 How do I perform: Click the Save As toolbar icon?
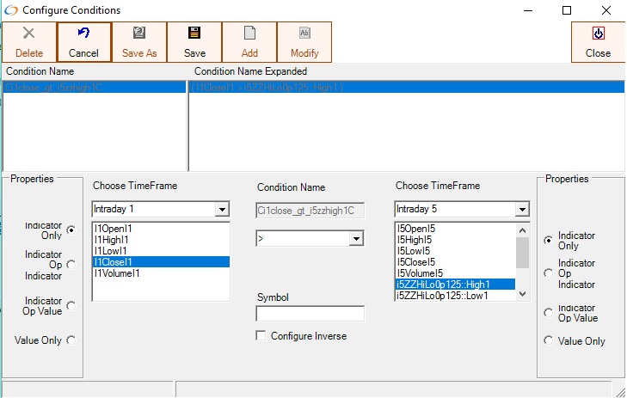tap(139, 34)
